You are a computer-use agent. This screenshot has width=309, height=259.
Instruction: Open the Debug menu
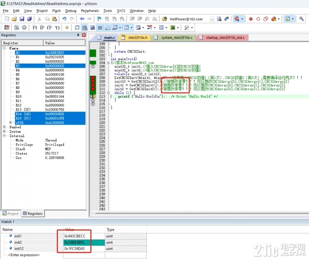tap(71, 11)
